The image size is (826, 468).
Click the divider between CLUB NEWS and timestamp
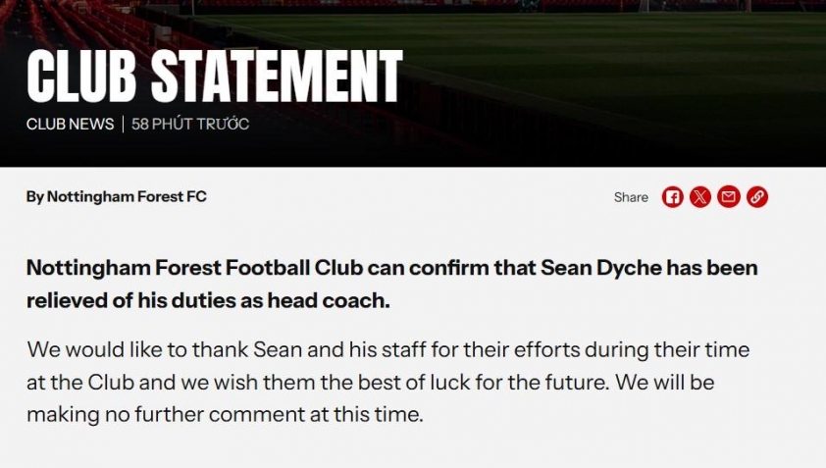123,125
